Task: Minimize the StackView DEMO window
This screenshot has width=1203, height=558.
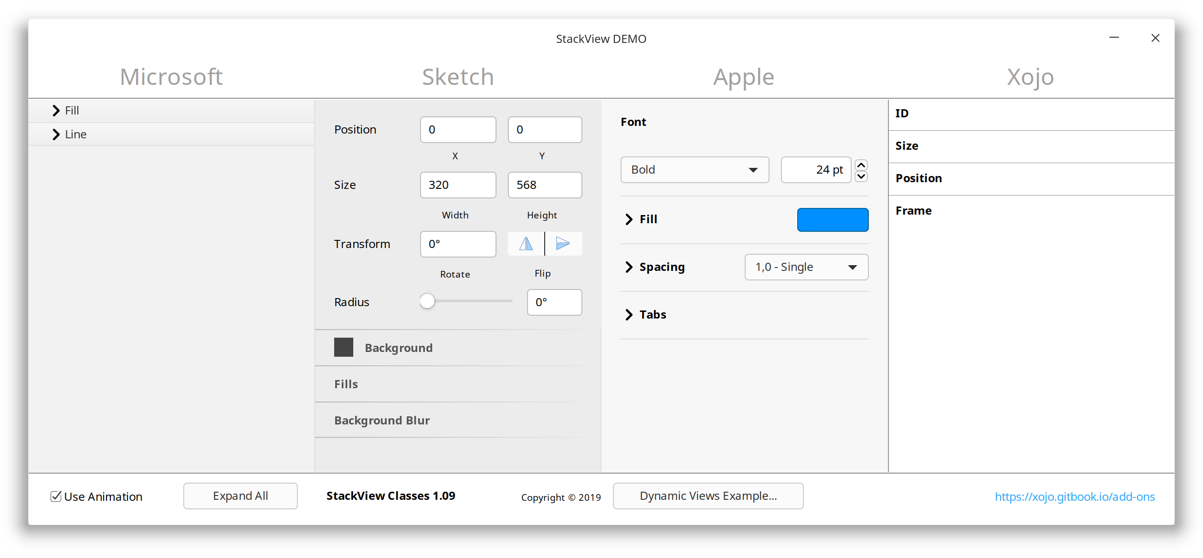Action: point(1114,38)
